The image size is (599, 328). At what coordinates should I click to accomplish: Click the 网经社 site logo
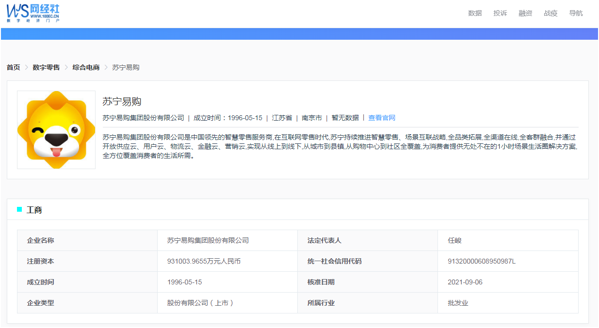pos(33,13)
